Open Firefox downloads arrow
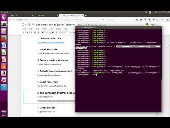This screenshot has width=170, height=128. click(145, 20)
